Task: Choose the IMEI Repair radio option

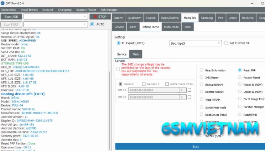Action: tap(202, 77)
